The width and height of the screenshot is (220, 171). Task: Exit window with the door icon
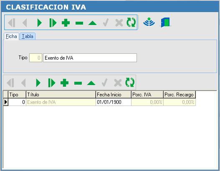(x=166, y=23)
